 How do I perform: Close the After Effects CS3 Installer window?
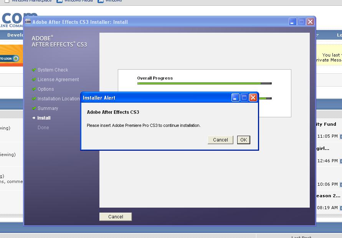[x=310, y=22]
